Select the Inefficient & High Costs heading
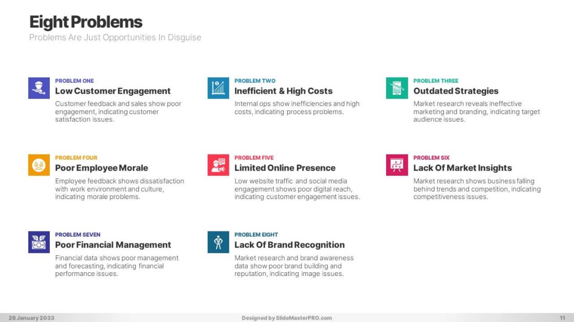The width and height of the screenshot is (574, 322). pyautogui.click(x=283, y=91)
